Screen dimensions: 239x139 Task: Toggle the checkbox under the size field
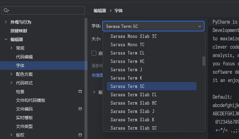click(x=94, y=53)
